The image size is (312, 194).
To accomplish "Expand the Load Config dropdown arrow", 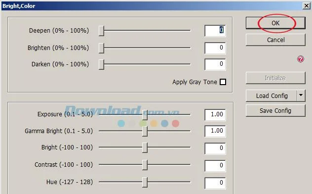I will 301,96.
